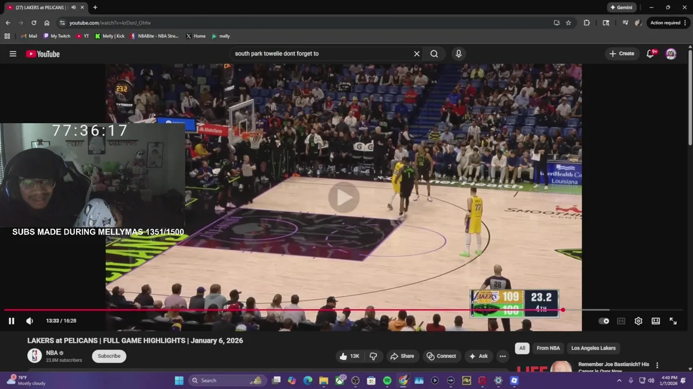Open the Gemini button in Chrome
Viewport: 693px width, 389px height.
(x=621, y=8)
